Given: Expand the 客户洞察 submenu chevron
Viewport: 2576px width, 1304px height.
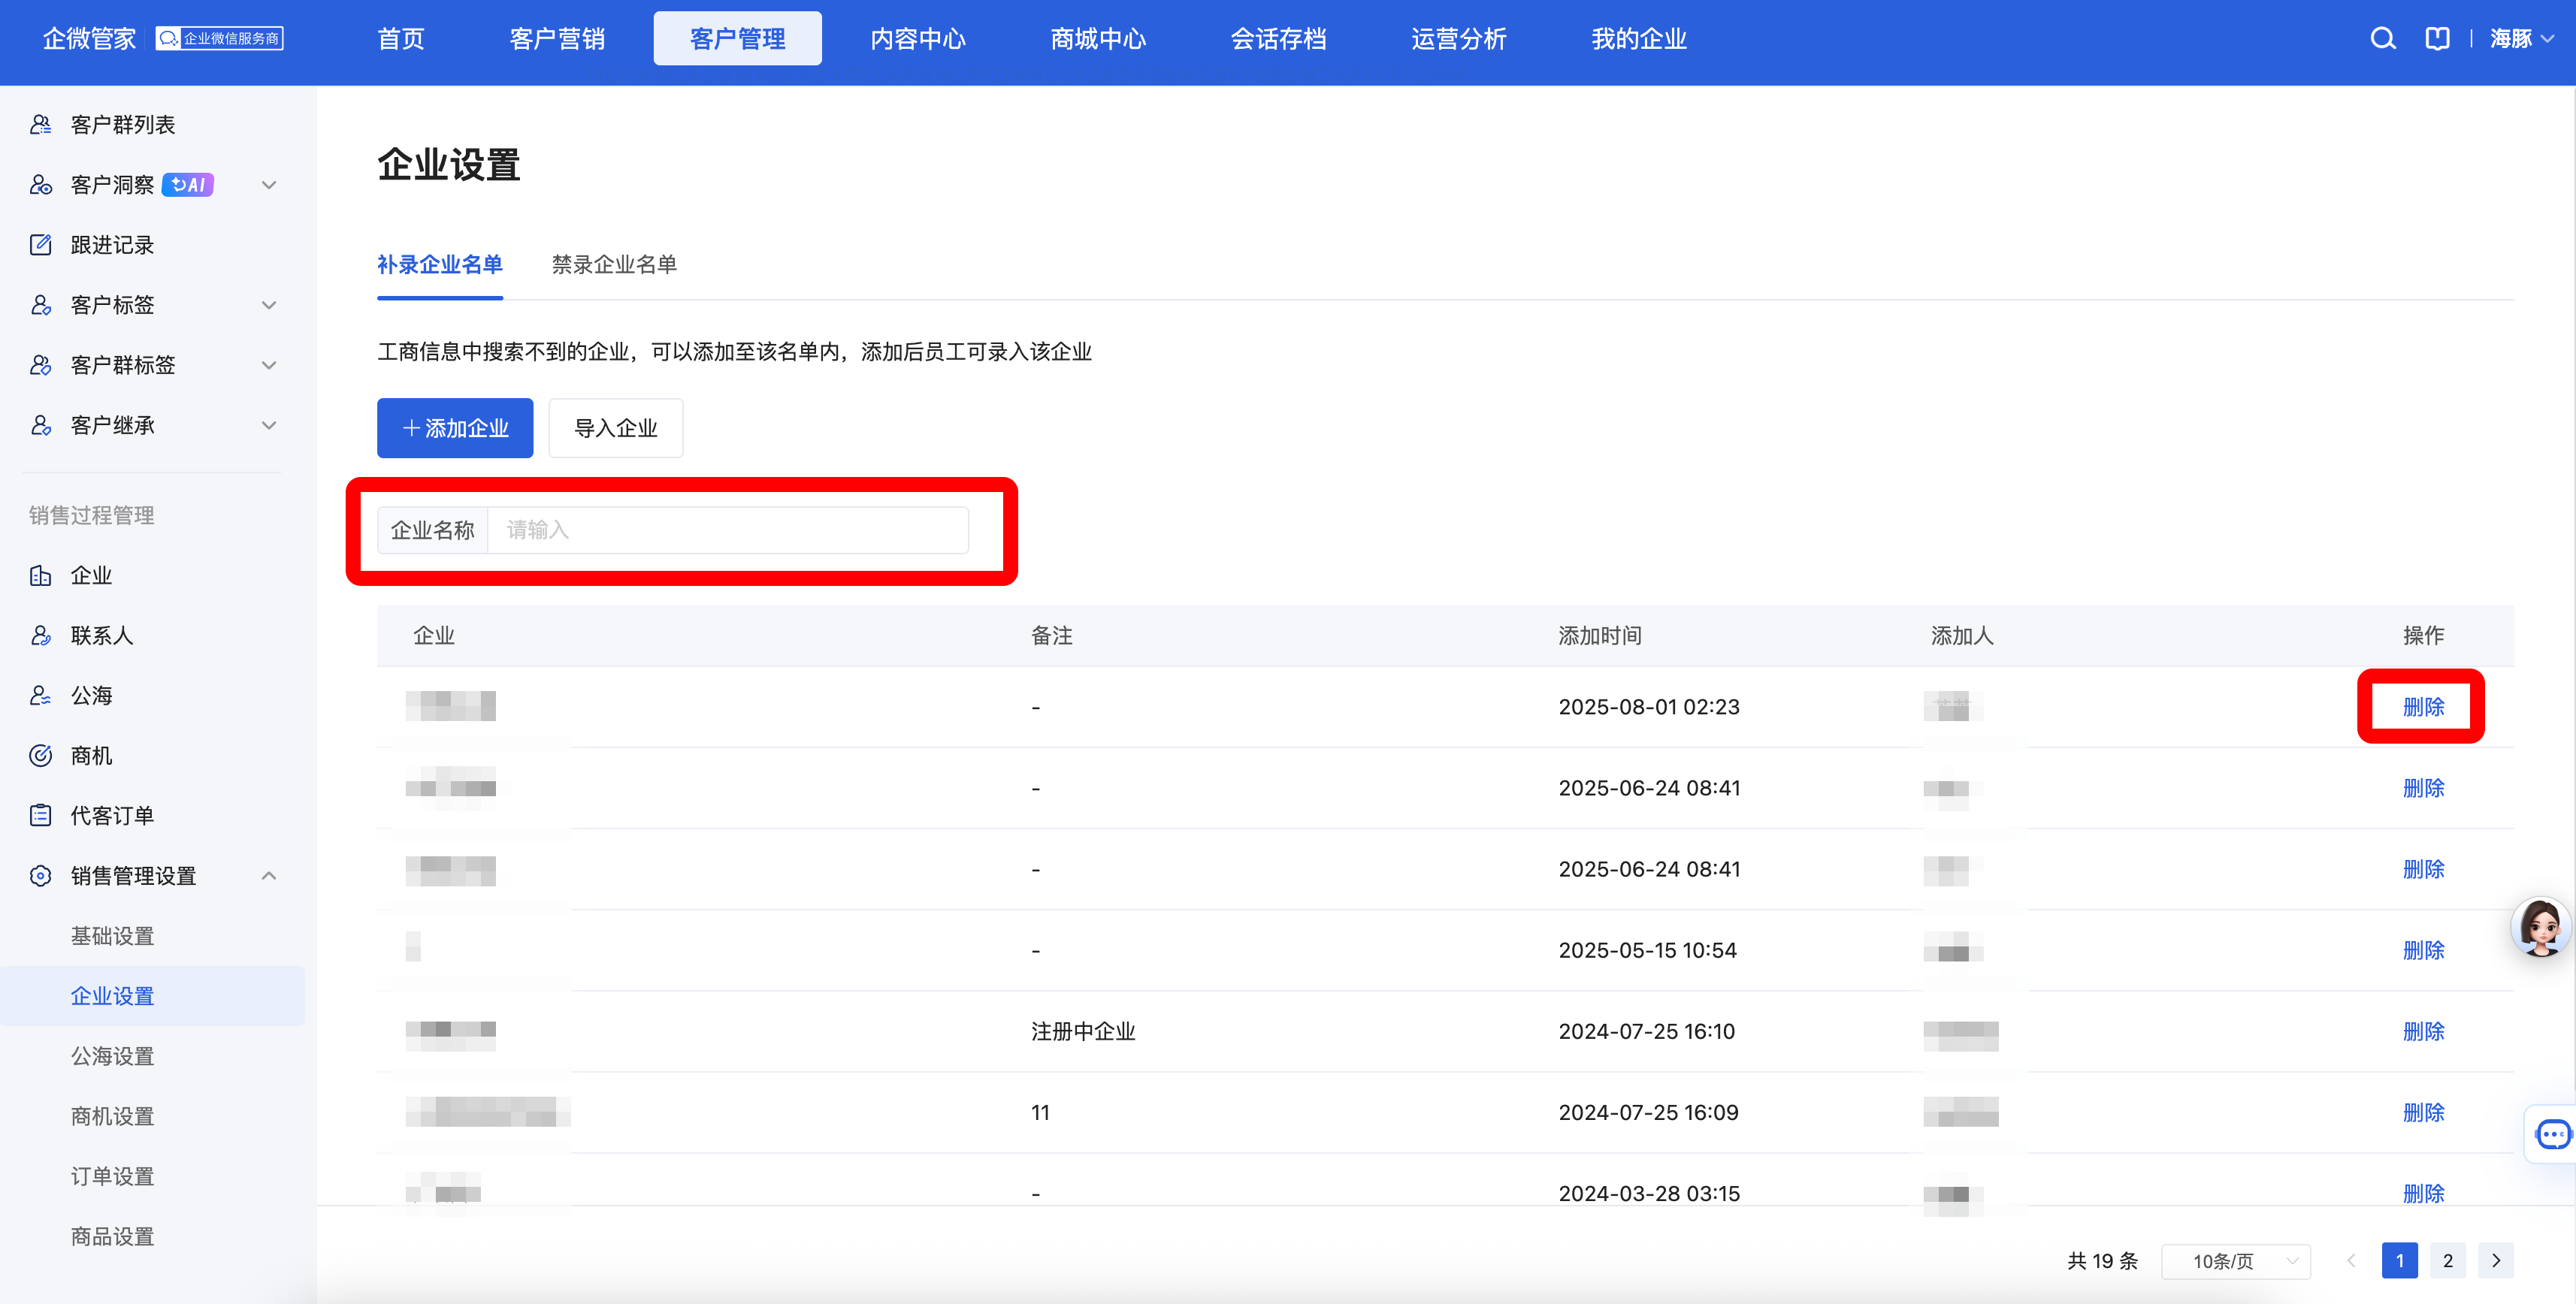Looking at the screenshot, I should point(268,185).
